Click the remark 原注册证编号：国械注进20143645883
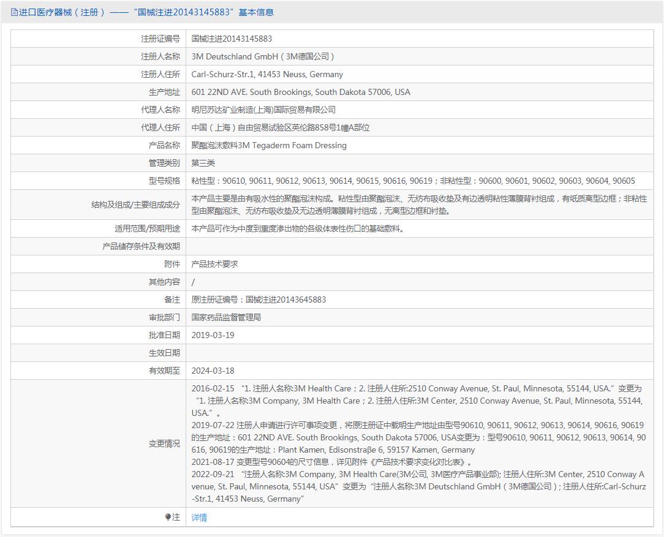Image resolution: width=664 pixels, height=539 pixels. click(258, 300)
